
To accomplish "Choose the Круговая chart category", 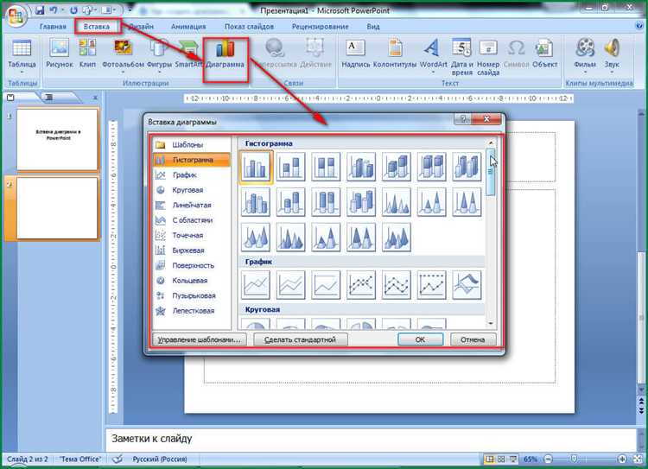I will pyautogui.click(x=192, y=190).
